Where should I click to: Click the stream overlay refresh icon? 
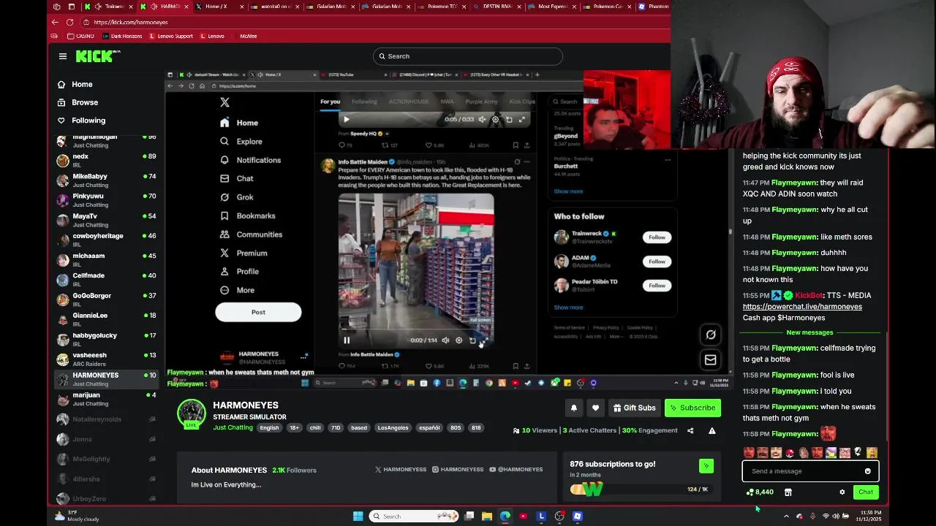pos(710,335)
